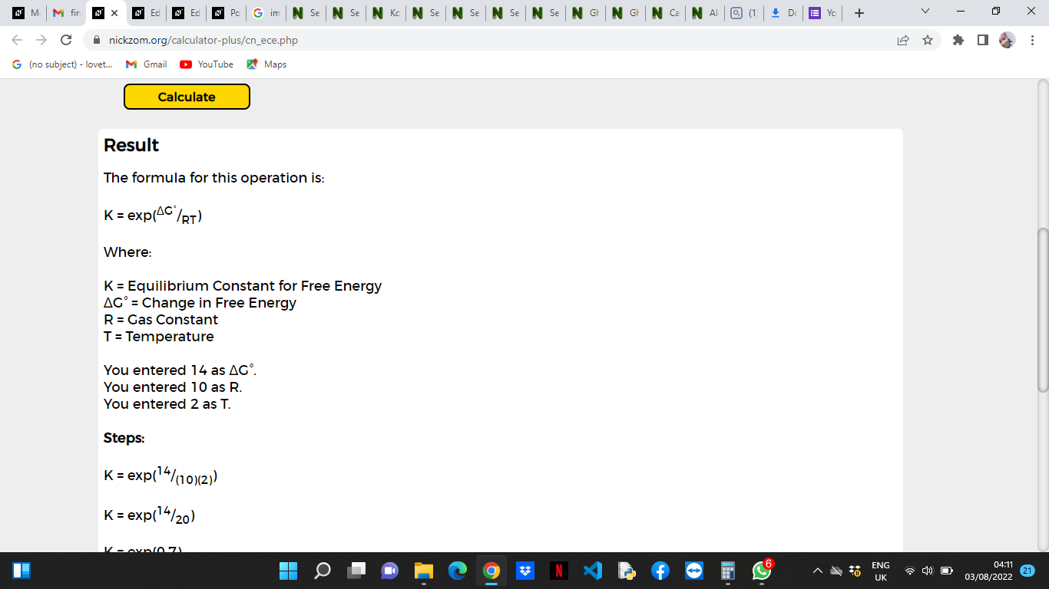The width and height of the screenshot is (1049, 589).
Task: Open Dropbox from taskbar
Action: tap(525, 571)
